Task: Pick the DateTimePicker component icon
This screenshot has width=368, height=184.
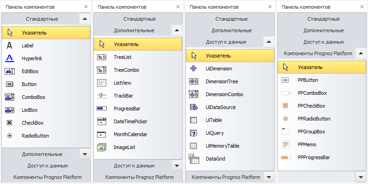Action: (102, 121)
